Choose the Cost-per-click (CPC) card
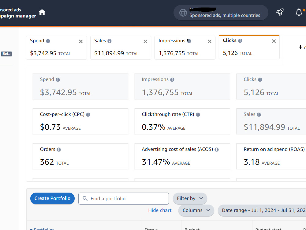Image resolution: width=306 pixels, height=230 pixels. (80, 121)
